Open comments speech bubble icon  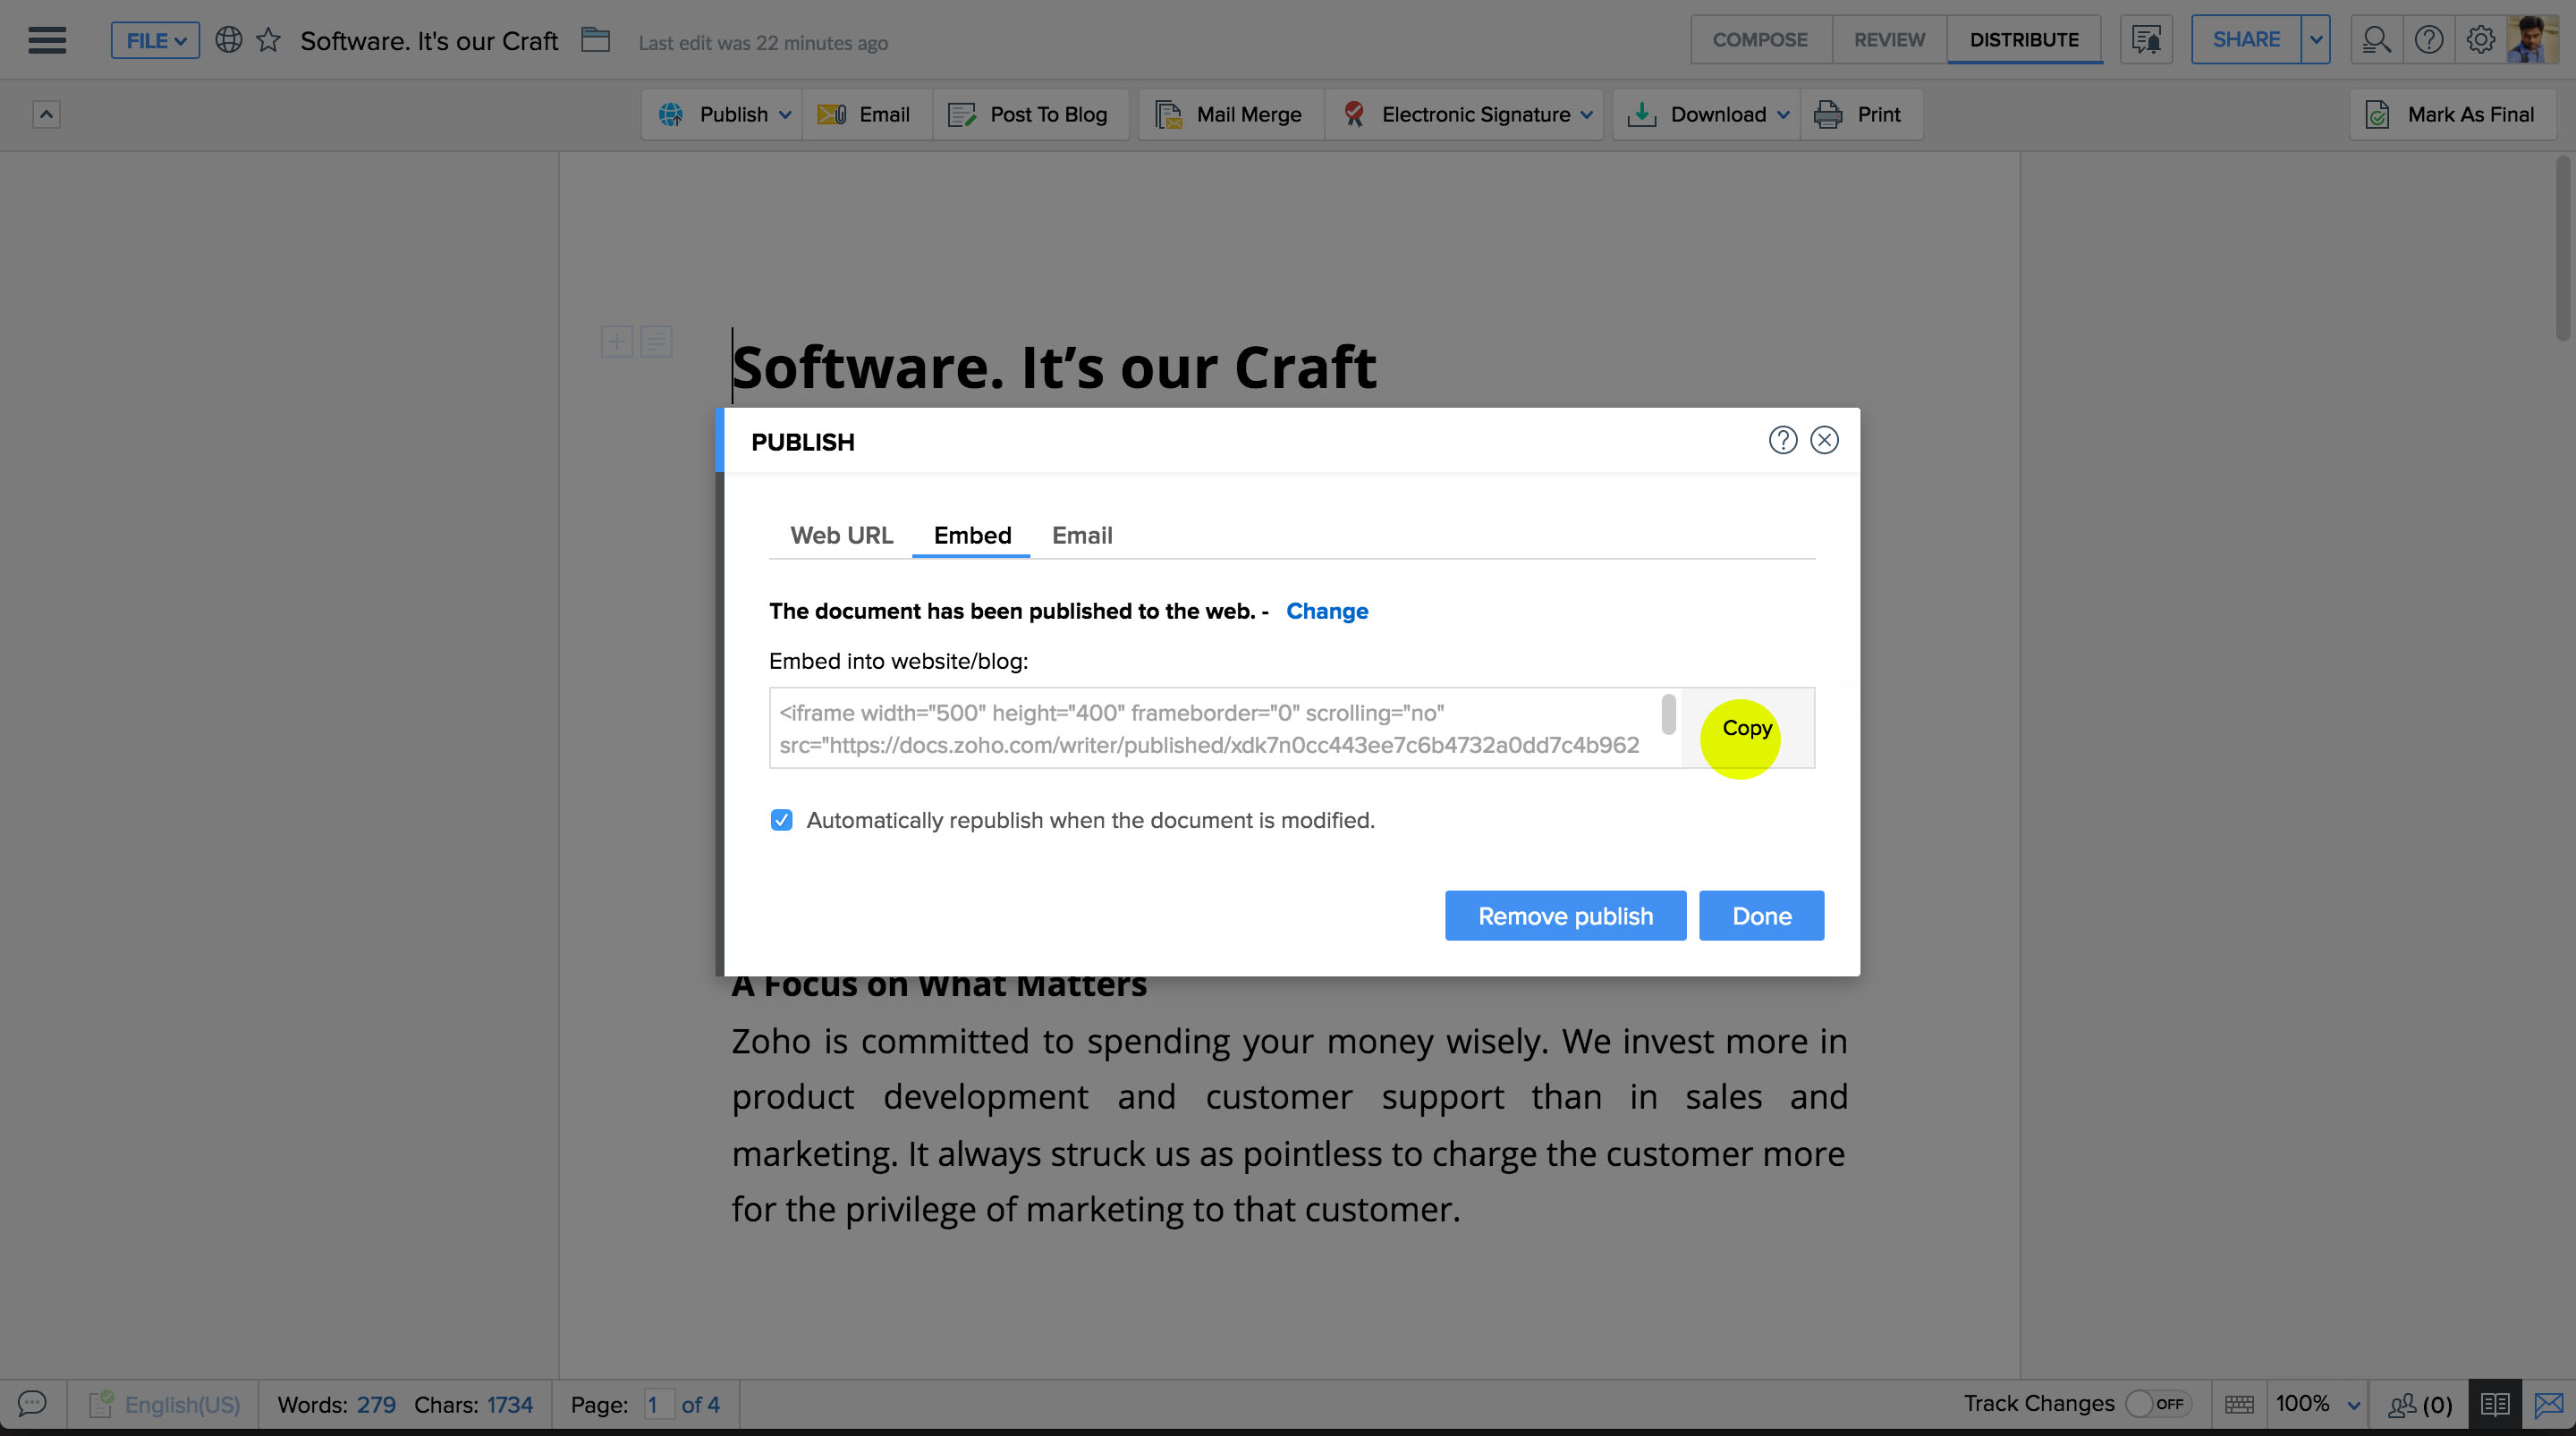32,1404
